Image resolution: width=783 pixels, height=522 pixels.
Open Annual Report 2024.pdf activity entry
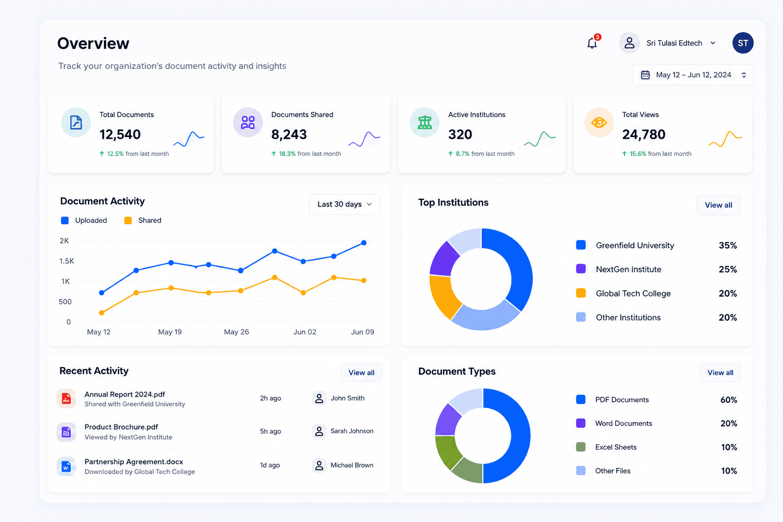pyautogui.click(x=219, y=399)
